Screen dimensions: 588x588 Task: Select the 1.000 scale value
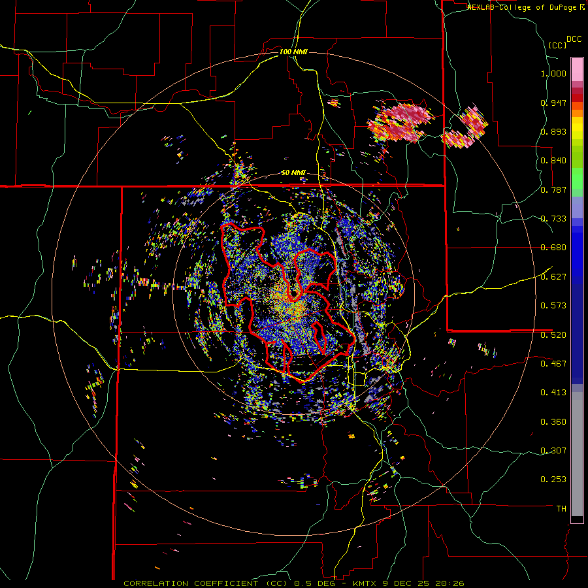coord(553,73)
